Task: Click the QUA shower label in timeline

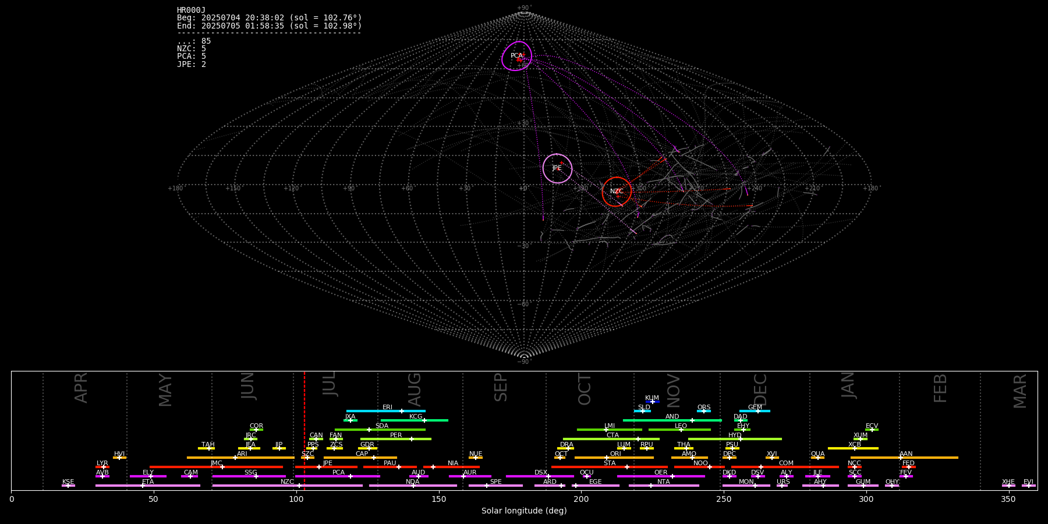Action: tap(817, 454)
